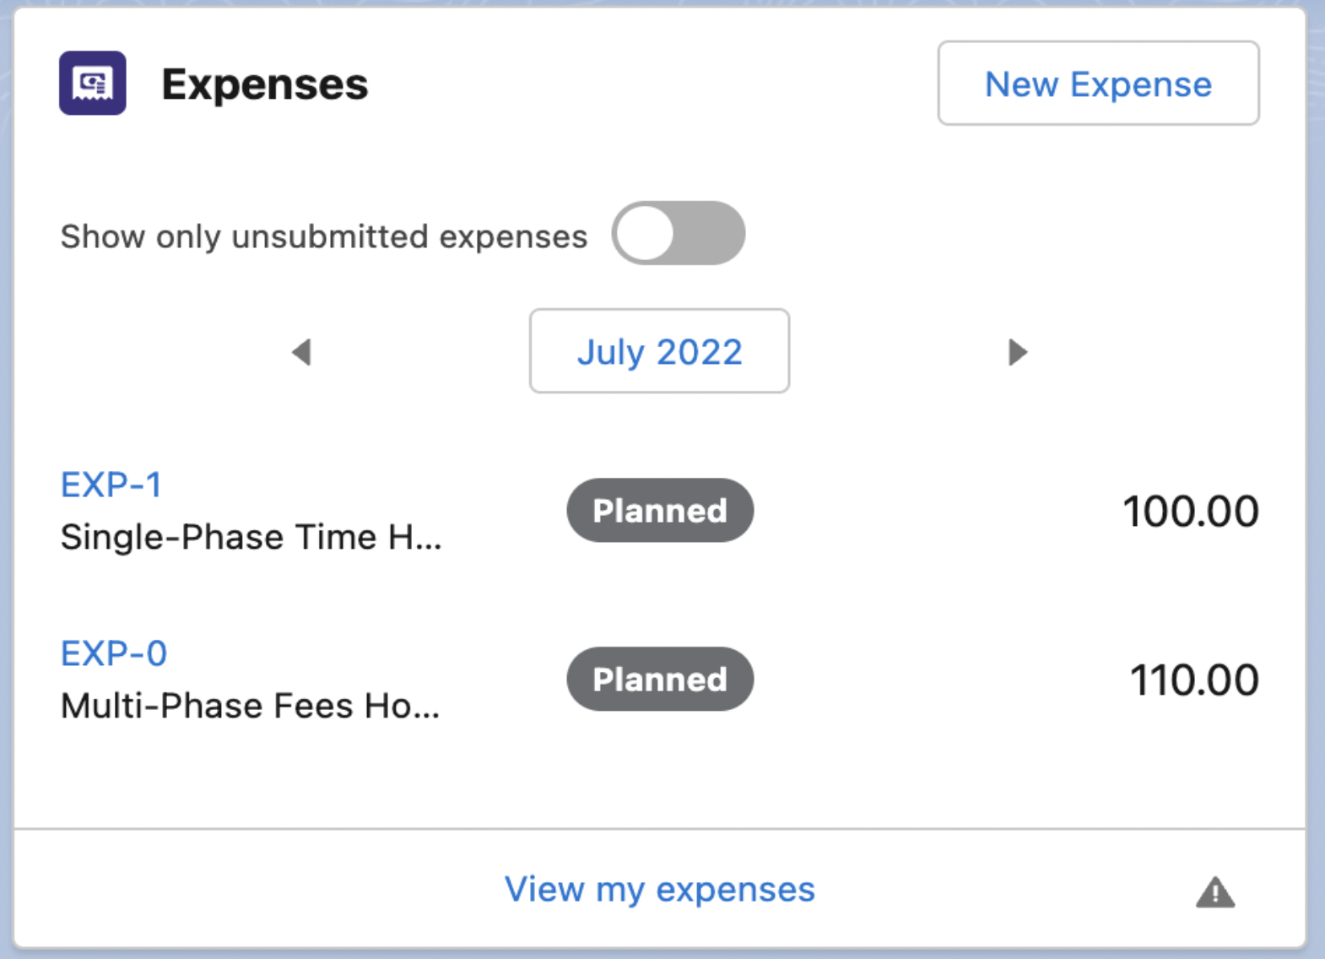The image size is (1325, 959).
Task: Click the New Expense button
Action: 1097,83
